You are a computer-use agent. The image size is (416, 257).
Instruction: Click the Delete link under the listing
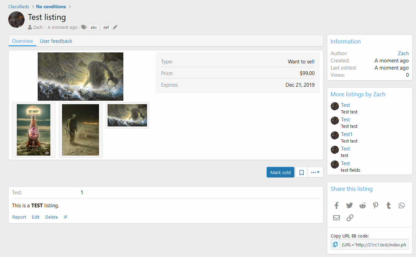click(x=51, y=217)
